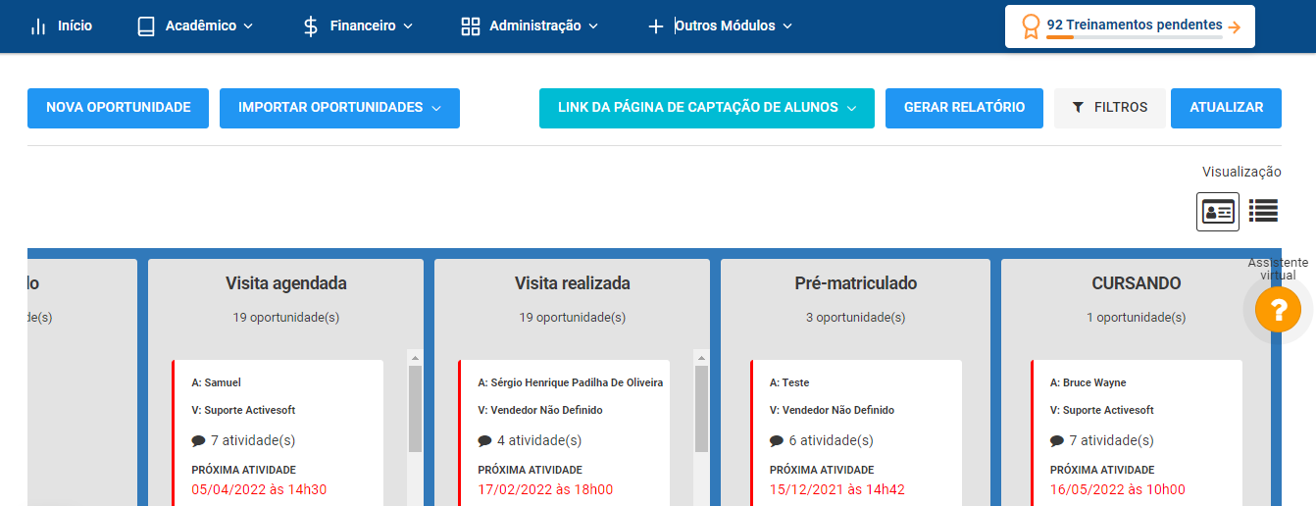The image size is (1316, 506).
Task: Click the speech bubble icon on Sérgio Henrique's card
Action: point(484,441)
